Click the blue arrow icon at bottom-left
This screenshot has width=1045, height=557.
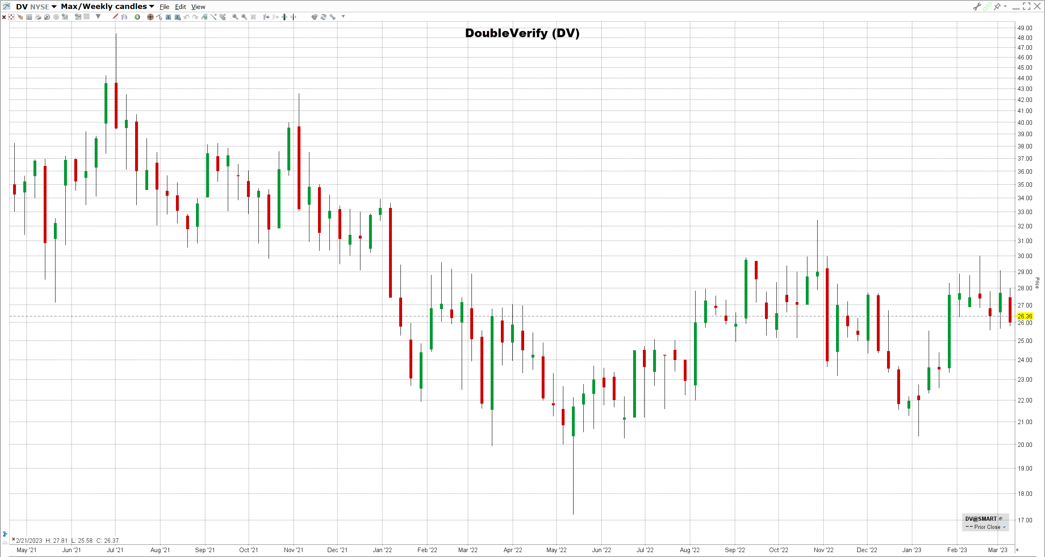tap(5, 534)
